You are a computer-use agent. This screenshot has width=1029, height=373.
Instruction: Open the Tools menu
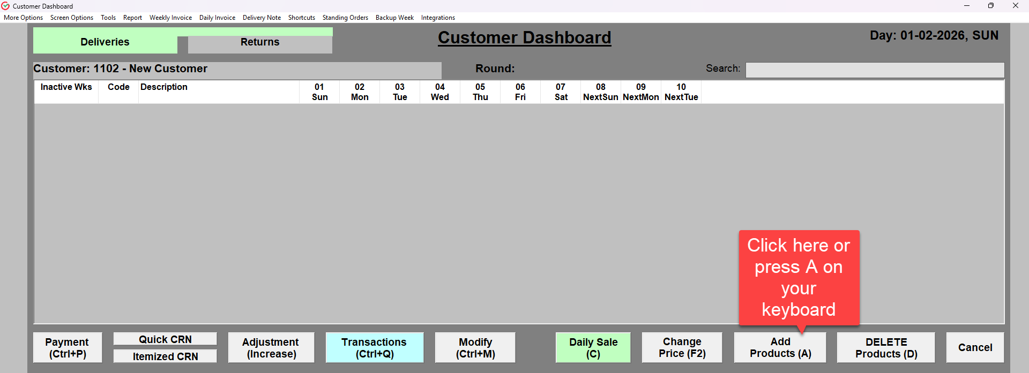pyautogui.click(x=108, y=18)
